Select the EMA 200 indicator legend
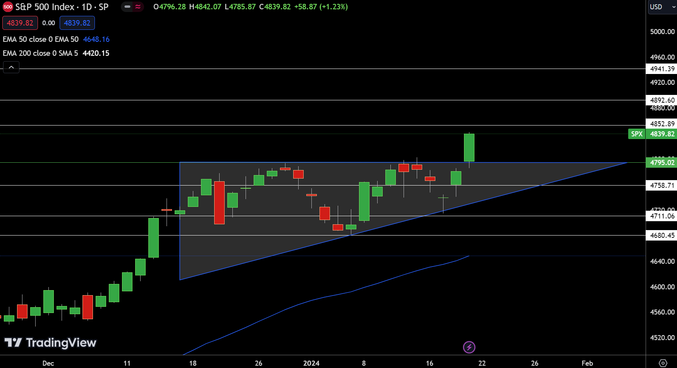 pyautogui.click(x=40, y=53)
